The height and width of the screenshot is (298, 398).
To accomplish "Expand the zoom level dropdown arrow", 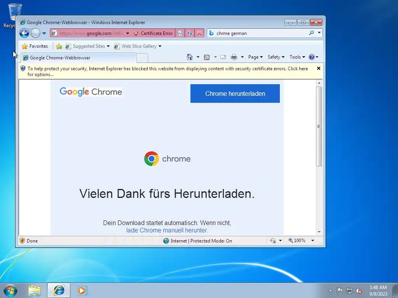I will (x=313, y=241).
